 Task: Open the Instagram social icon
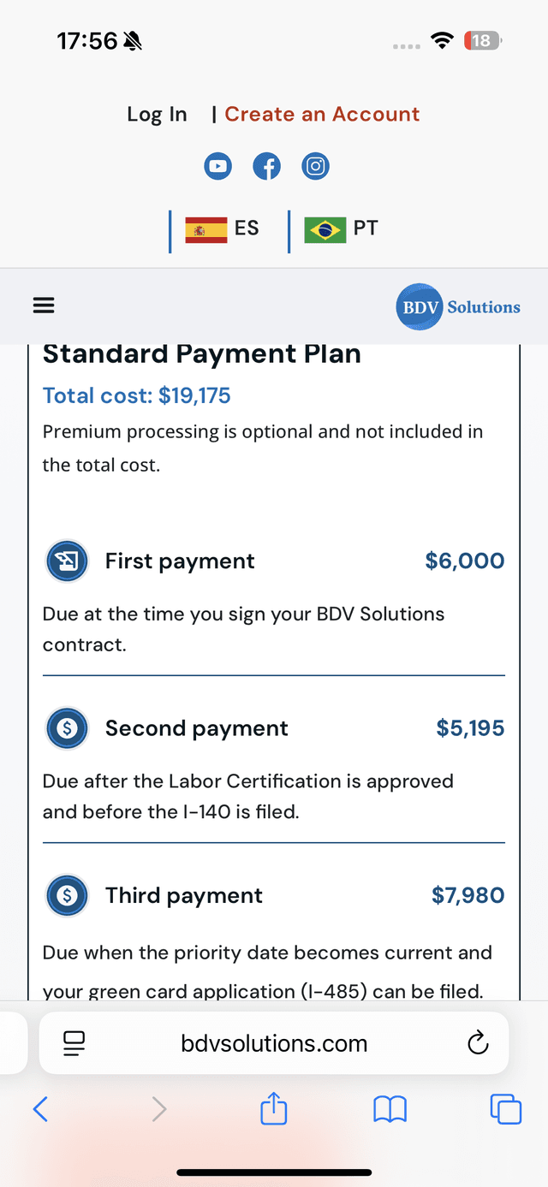tap(316, 166)
